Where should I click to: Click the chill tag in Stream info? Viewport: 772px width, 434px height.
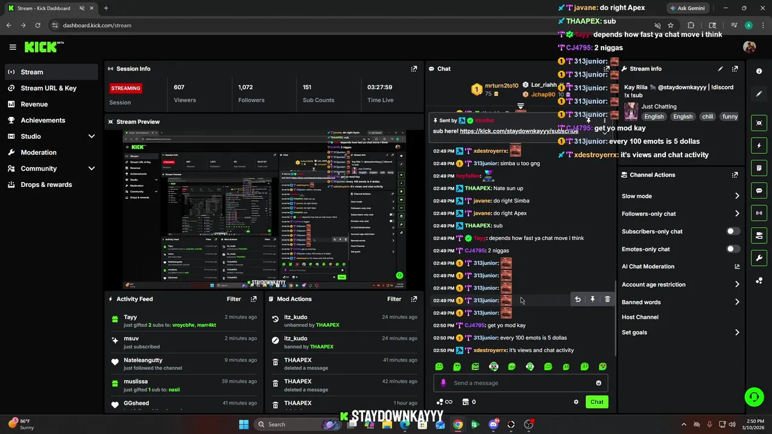[707, 116]
